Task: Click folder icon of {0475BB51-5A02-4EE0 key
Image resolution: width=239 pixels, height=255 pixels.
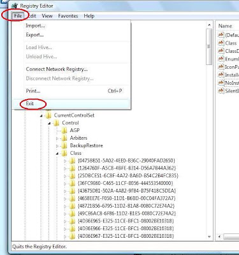Action: coord(72,161)
